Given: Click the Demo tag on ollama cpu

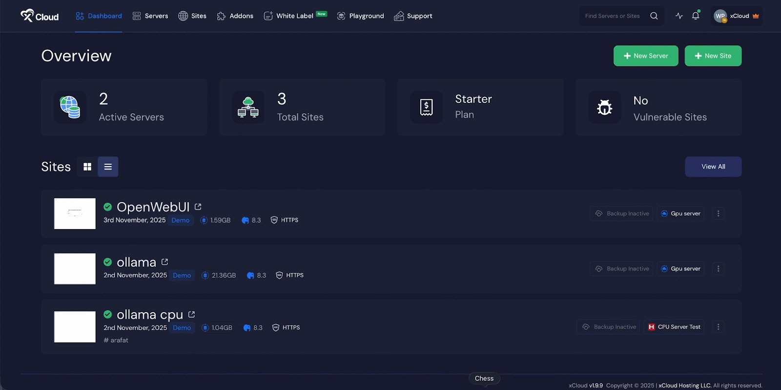Looking at the screenshot, I should point(182,328).
